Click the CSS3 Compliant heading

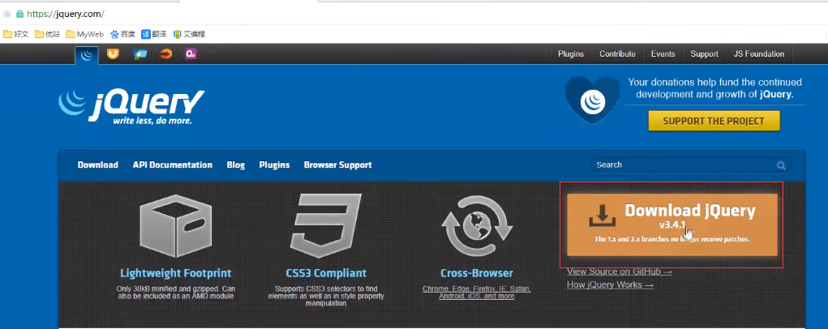326,274
